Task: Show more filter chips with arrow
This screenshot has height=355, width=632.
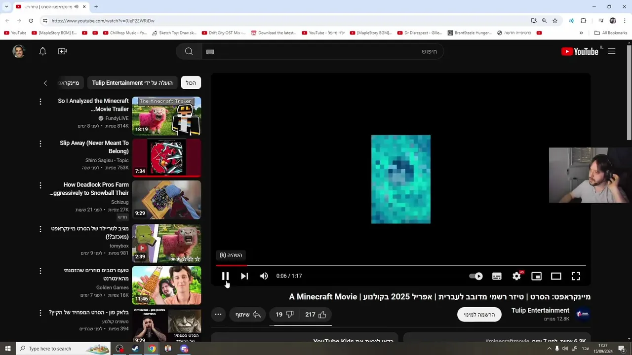Action: click(45, 83)
